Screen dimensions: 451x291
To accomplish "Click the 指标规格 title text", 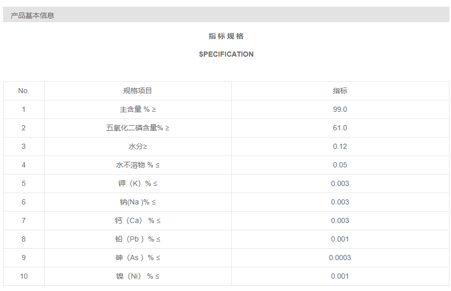I will pyautogui.click(x=226, y=36).
